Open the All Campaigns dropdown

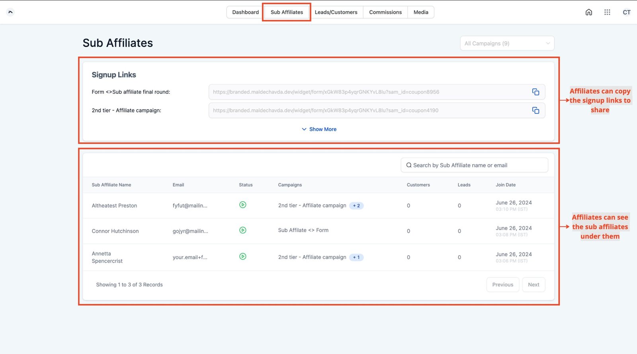click(x=507, y=43)
